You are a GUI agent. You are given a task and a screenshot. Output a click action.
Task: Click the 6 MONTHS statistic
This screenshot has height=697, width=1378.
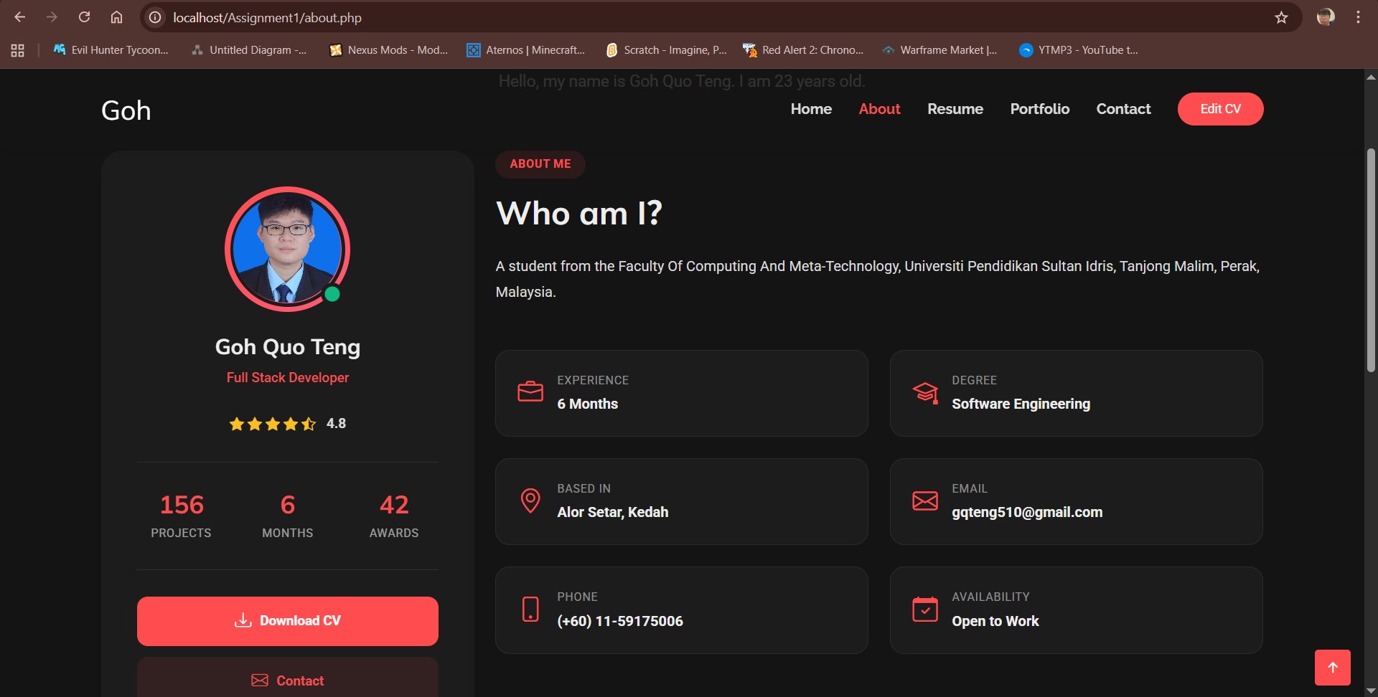coord(288,516)
